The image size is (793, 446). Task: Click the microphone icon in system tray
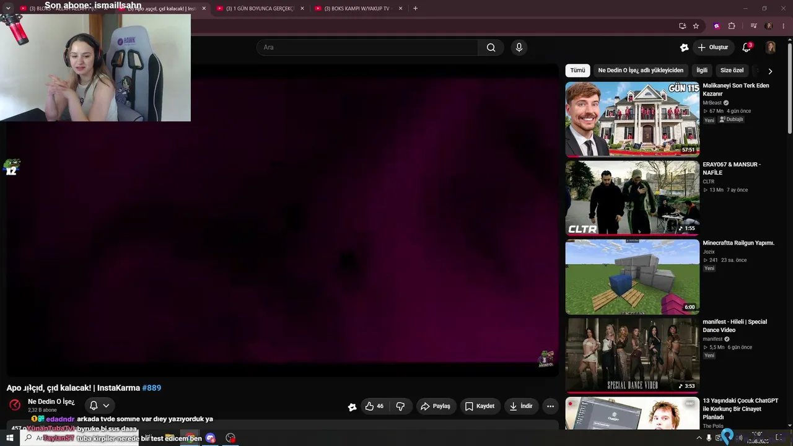[709, 438]
